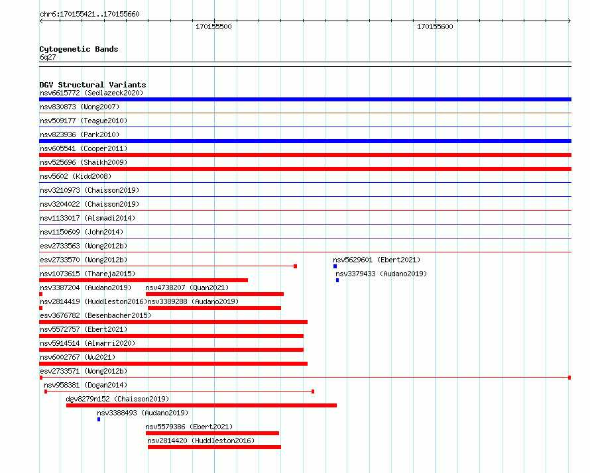The width and height of the screenshot is (590, 473).
Task: Select esv2733563 (Wong2012b) label
Action: (84, 246)
